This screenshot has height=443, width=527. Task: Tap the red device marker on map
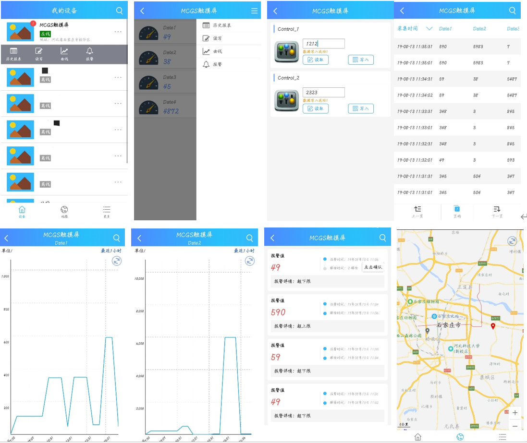[x=493, y=326]
